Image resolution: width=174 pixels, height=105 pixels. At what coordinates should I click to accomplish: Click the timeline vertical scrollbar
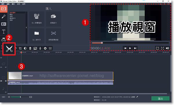[171, 73]
